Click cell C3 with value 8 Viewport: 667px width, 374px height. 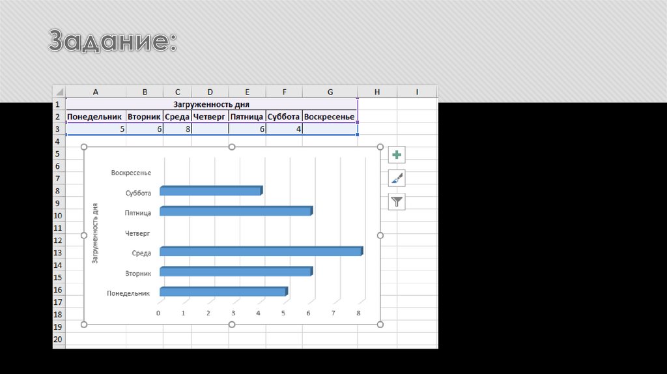click(177, 129)
